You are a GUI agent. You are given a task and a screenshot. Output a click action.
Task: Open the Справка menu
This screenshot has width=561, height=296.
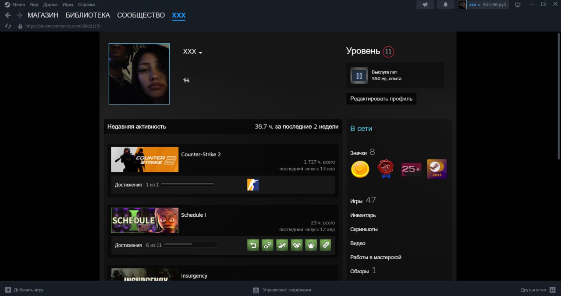[x=86, y=4]
